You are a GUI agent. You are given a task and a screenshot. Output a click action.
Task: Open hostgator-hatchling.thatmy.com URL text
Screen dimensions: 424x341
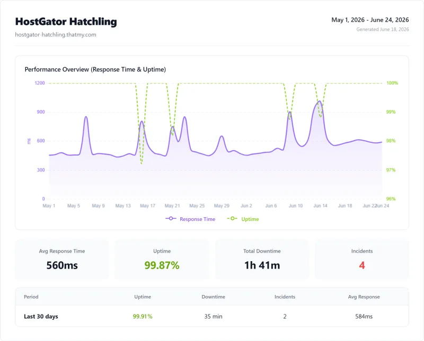56,34
